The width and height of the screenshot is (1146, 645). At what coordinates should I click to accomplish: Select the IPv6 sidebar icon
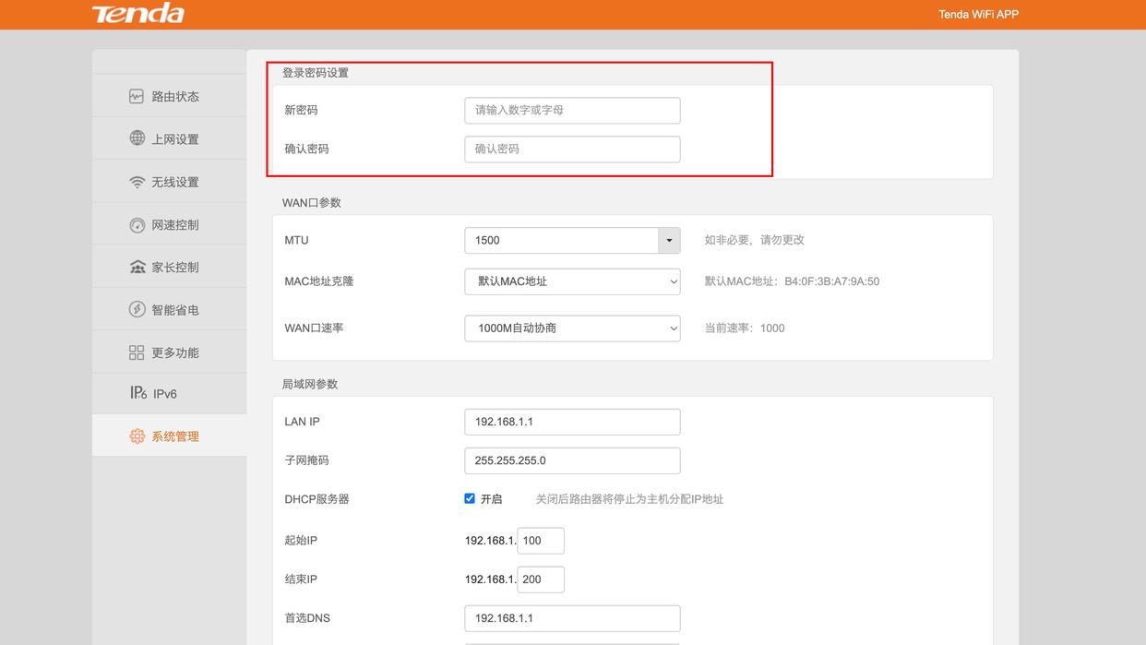tap(135, 392)
